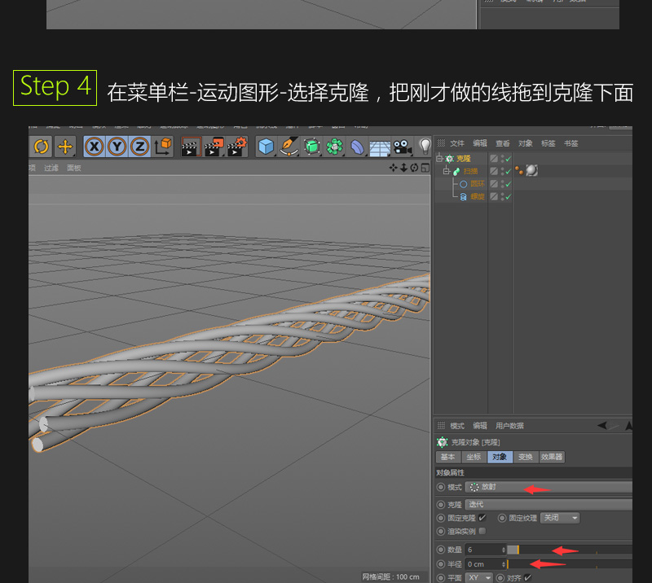Select the Rotate tool in toolbar
The height and width of the screenshot is (583, 652).
click(41, 147)
